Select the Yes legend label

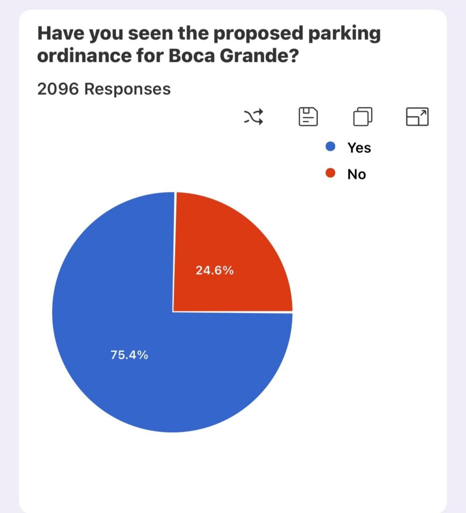coord(359,148)
